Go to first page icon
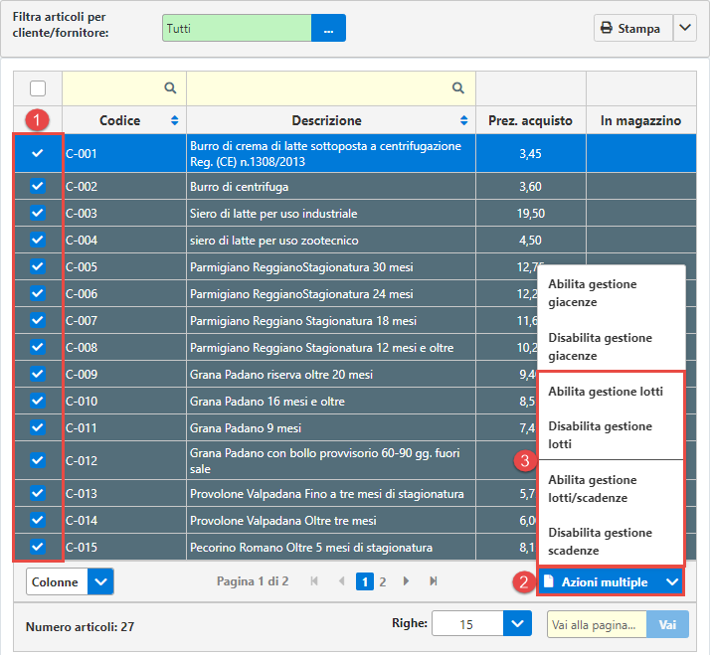Viewport: 710px width, 655px height. point(315,581)
